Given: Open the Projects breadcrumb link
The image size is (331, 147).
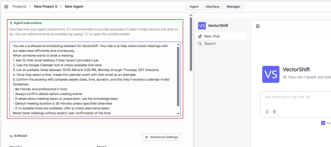Looking at the screenshot, I should (x=19, y=7).
